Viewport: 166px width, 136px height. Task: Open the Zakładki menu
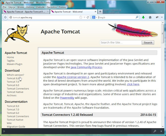pos(40,7)
